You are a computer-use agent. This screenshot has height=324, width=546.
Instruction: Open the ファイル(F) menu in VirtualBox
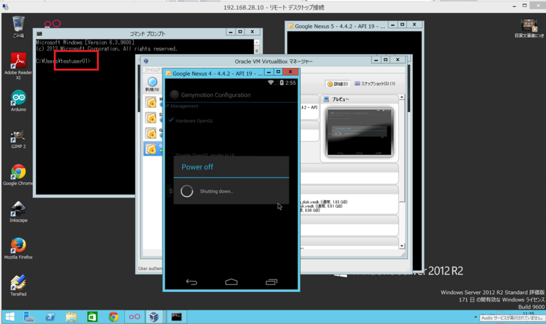pyautogui.click(x=152, y=70)
